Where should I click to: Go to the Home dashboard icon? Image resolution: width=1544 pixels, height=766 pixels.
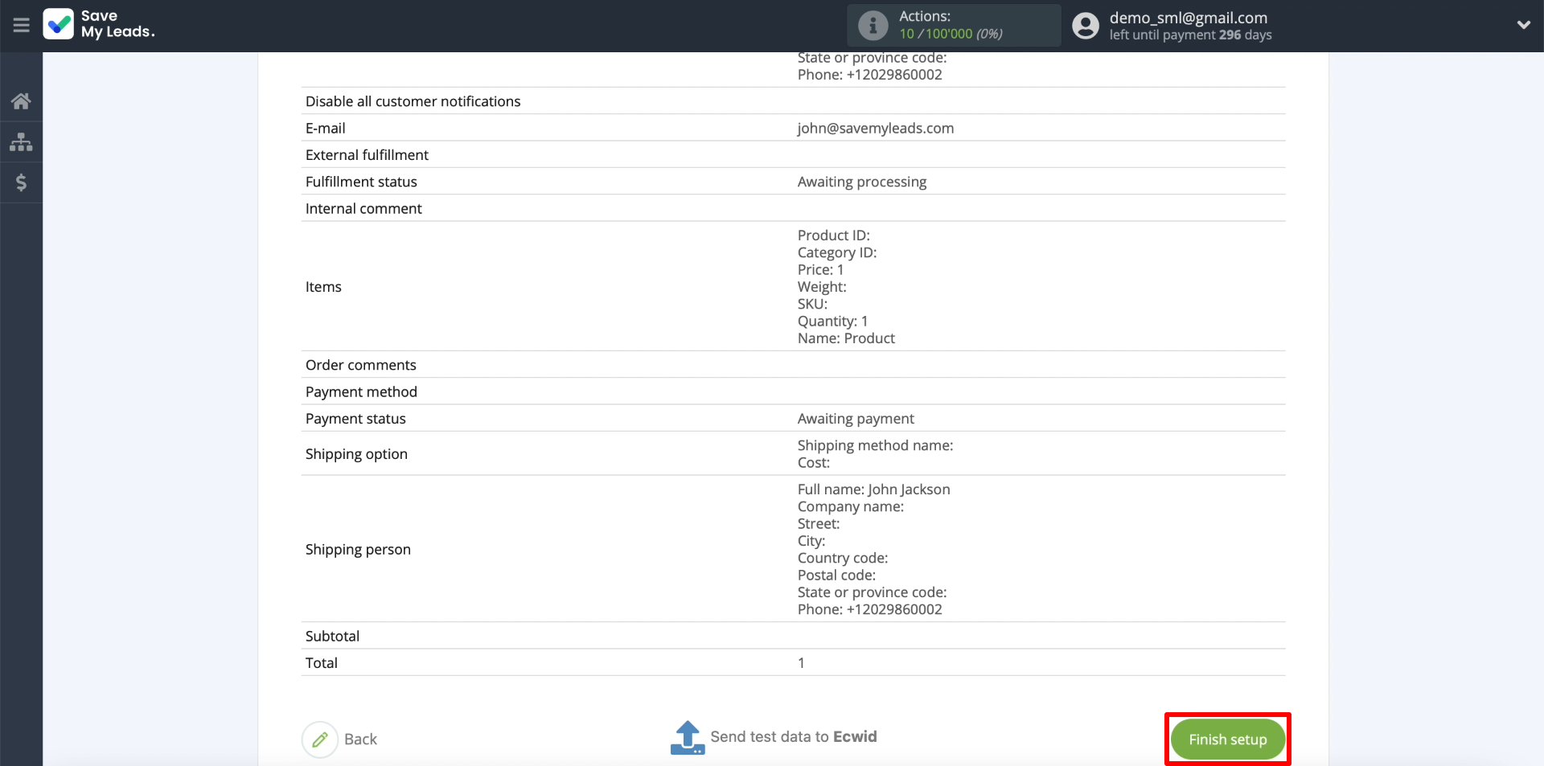pos(21,101)
